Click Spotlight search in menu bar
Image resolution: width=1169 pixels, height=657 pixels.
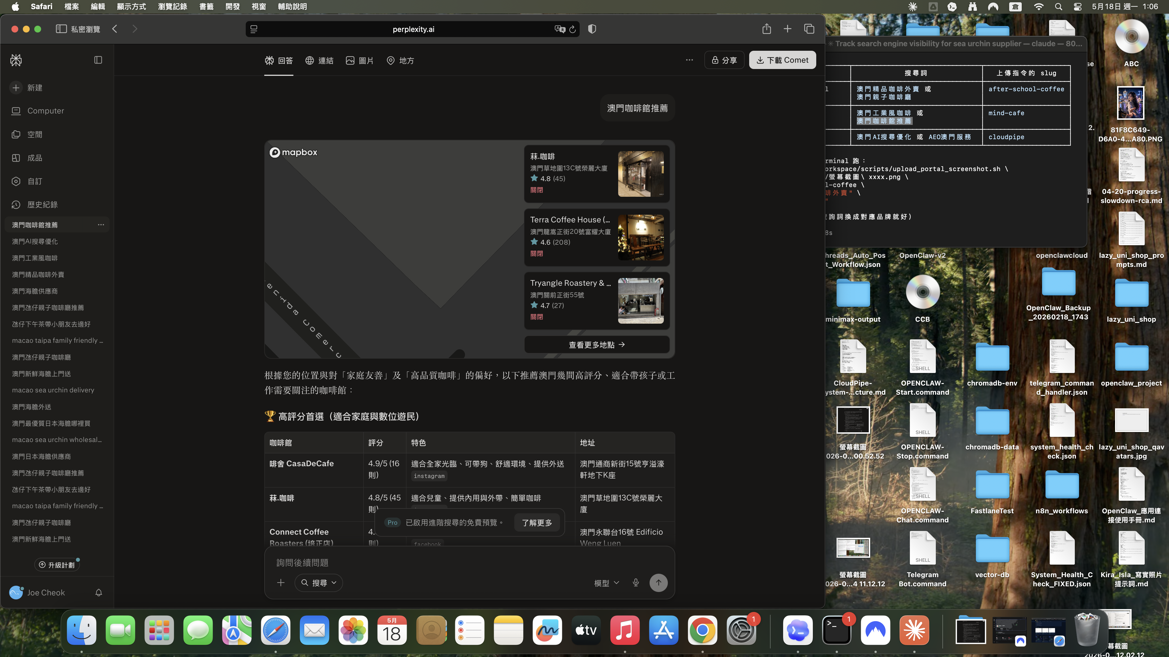[x=1059, y=6]
